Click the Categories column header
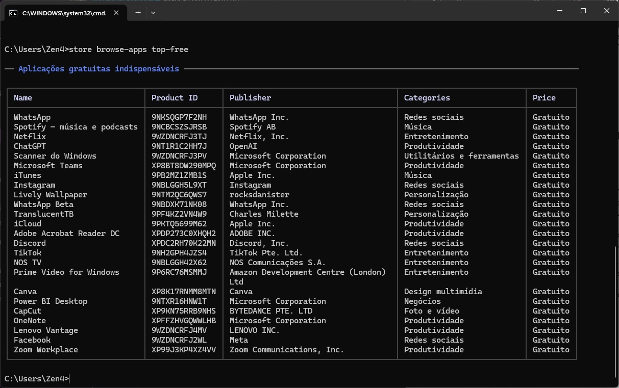The width and height of the screenshot is (619, 388). click(427, 98)
